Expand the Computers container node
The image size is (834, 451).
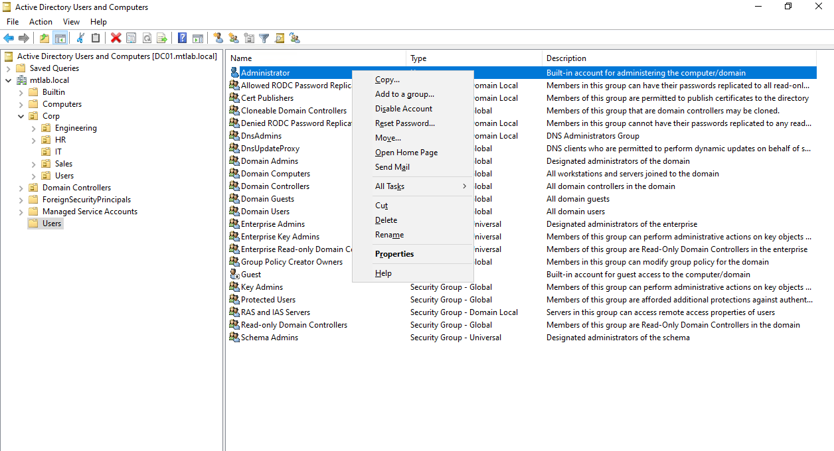coord(21,104)
